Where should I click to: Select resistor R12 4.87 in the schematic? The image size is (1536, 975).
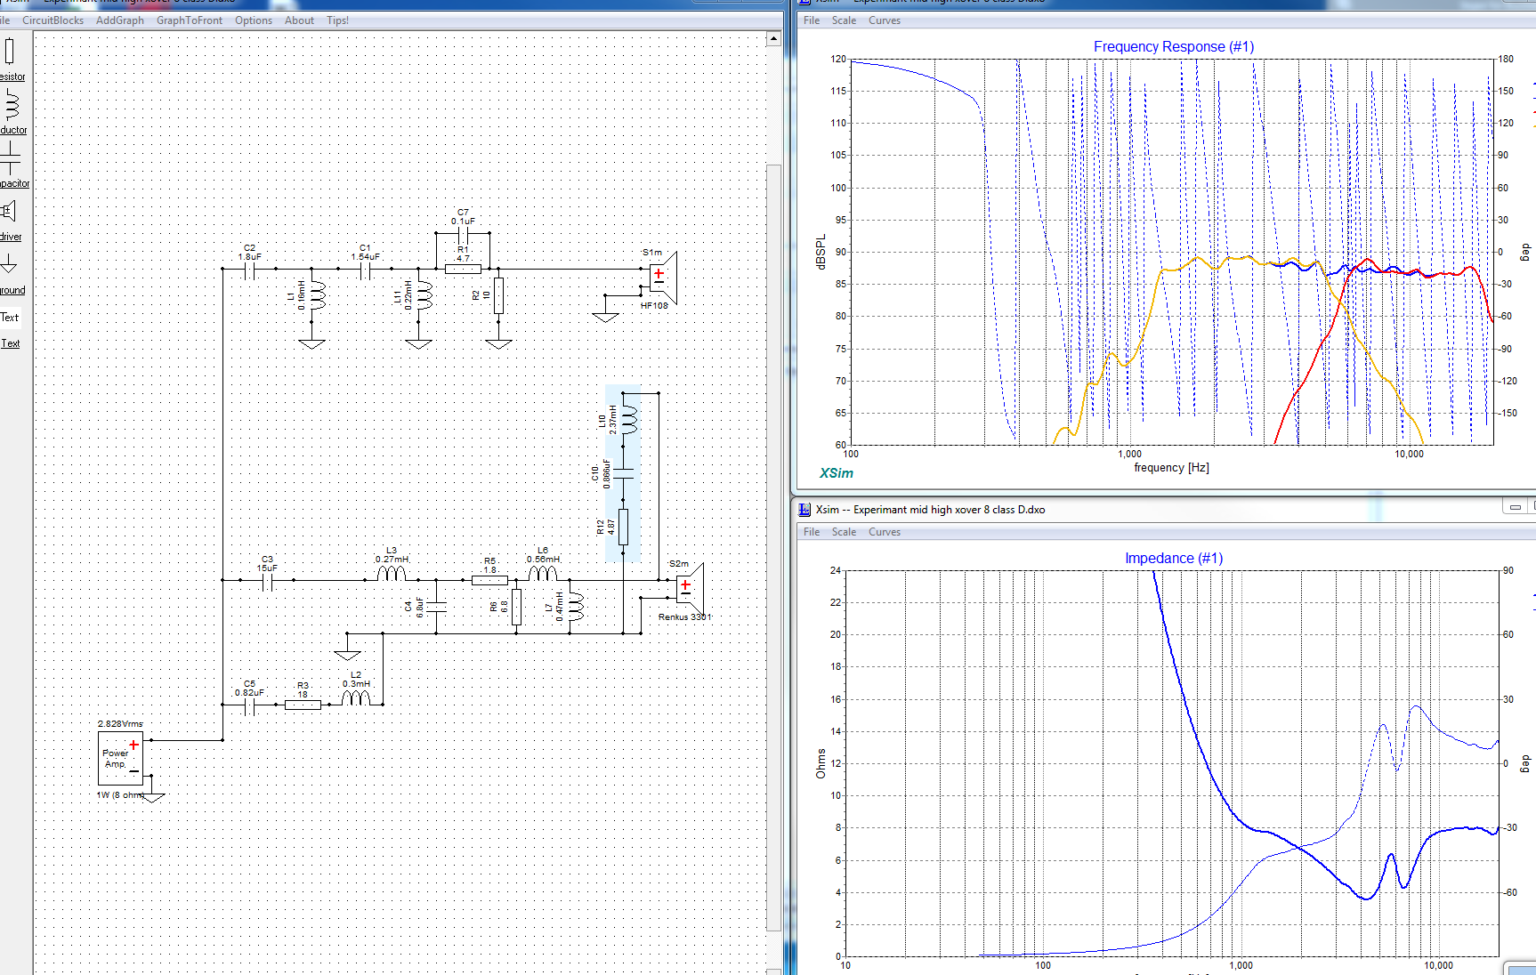tap(623, 527)
